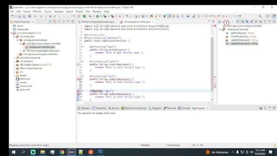Screen dimensions: 277x156
Task: Click the Debug bug toolbar icon
Action: [90, 16]
